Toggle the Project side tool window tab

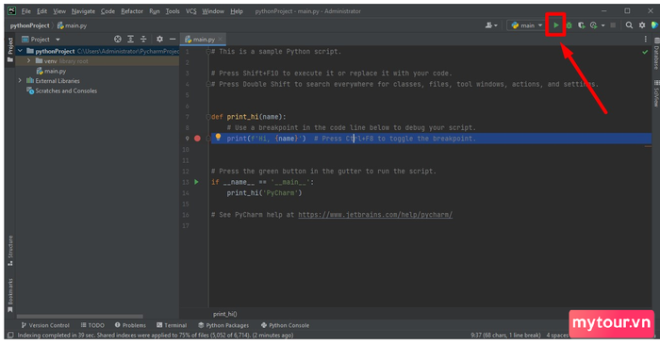[x=10, y=50]
